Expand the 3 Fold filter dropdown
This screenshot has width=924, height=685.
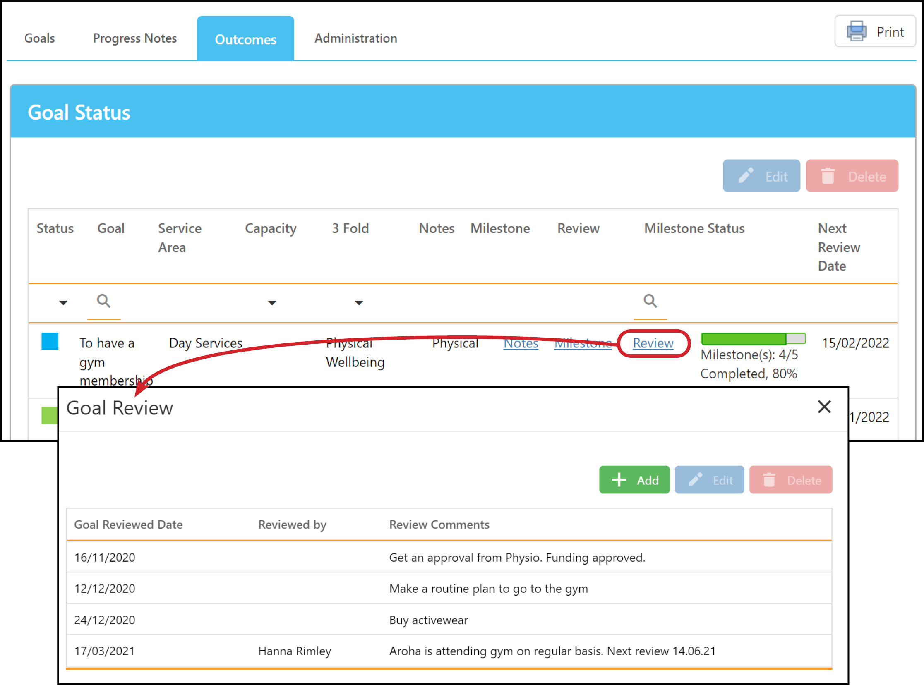359,303
